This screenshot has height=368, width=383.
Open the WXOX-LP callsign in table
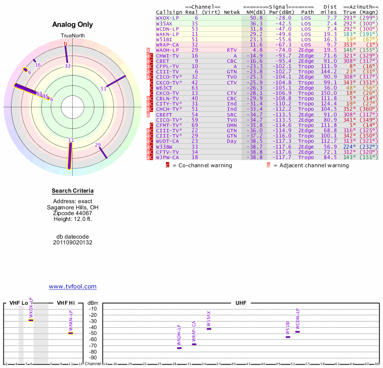[x=167, y=17]
